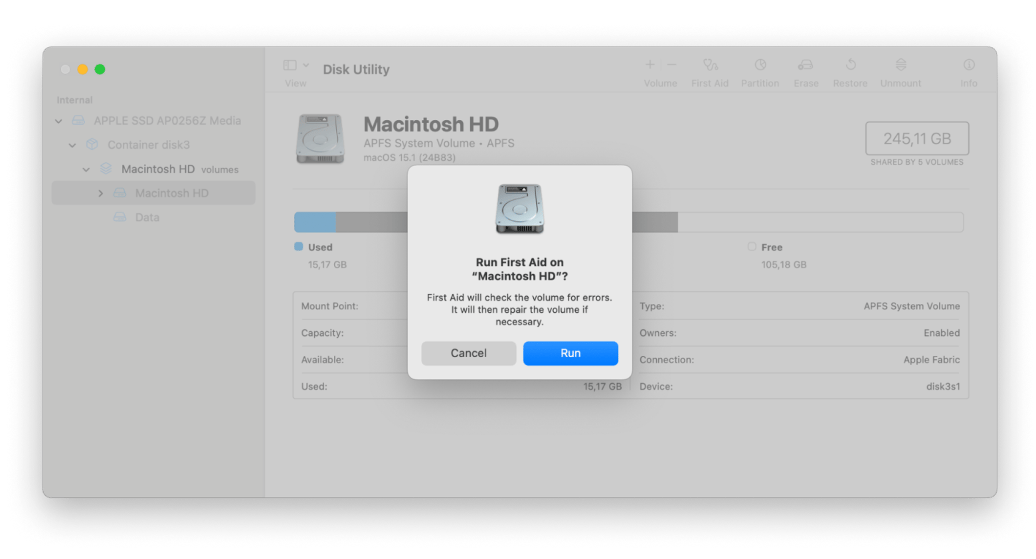Select Macintosh HD volumes group row
1036x559 pixels.
(x=153, y=169)
